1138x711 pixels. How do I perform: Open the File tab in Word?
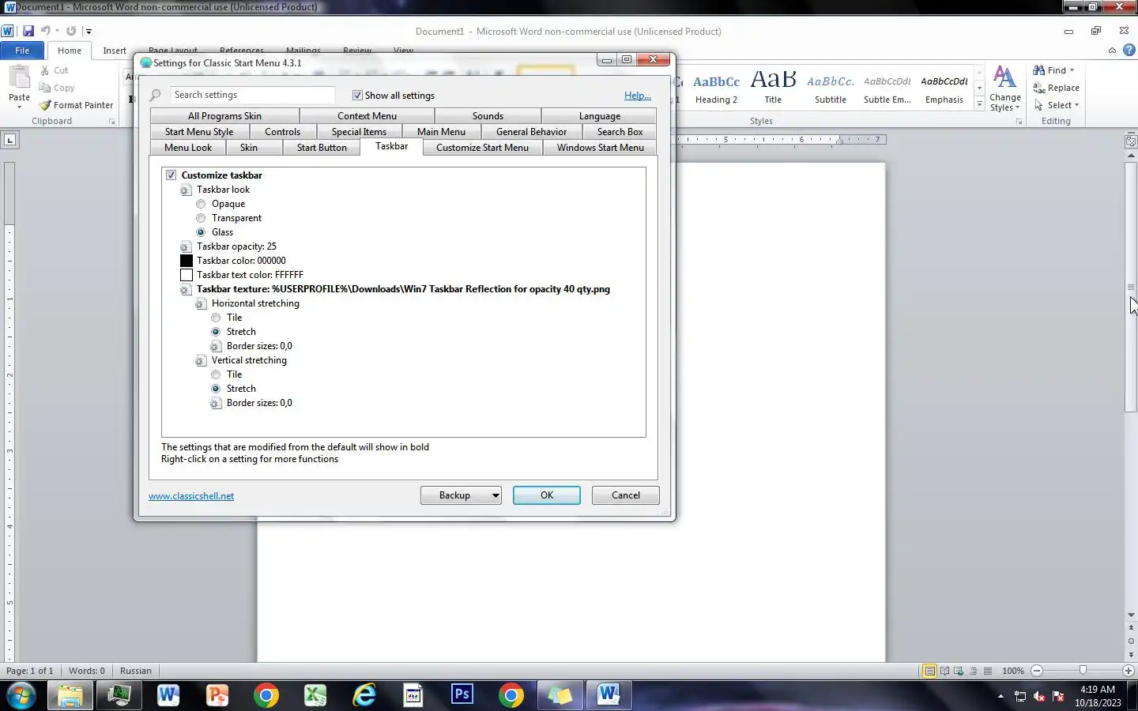pos(22,51)
